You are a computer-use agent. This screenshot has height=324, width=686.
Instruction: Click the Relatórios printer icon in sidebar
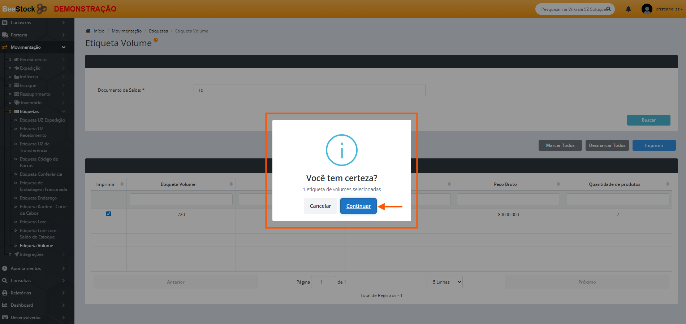(5, 293)
